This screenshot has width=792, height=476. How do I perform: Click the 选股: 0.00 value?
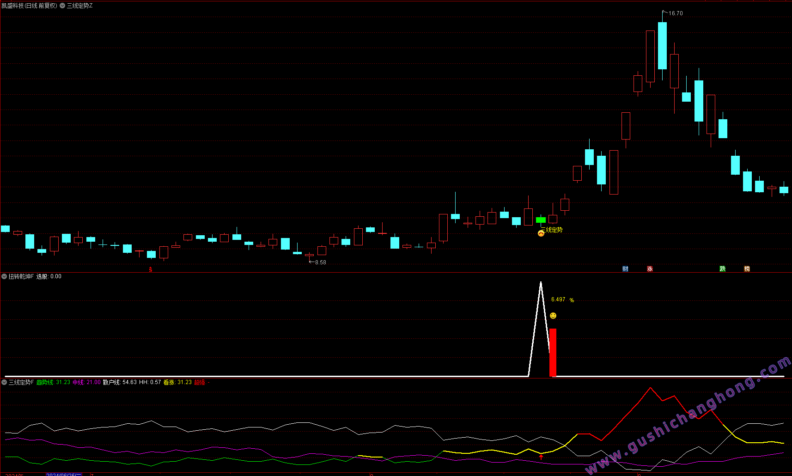click(x=49, y=276)
